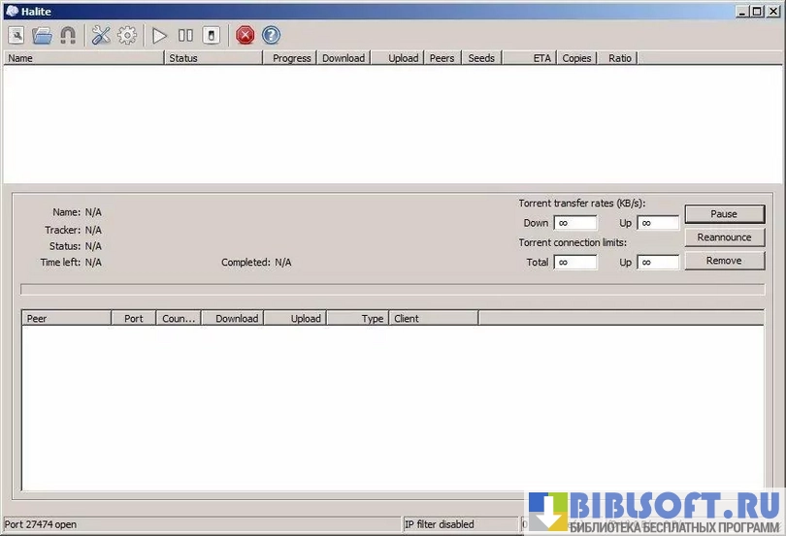Click the create new torrent icon

tap(16, 35)
